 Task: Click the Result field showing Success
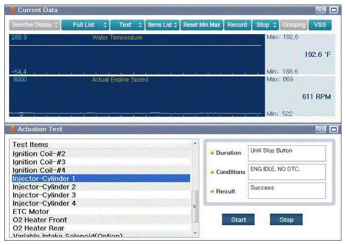[287, 191]
